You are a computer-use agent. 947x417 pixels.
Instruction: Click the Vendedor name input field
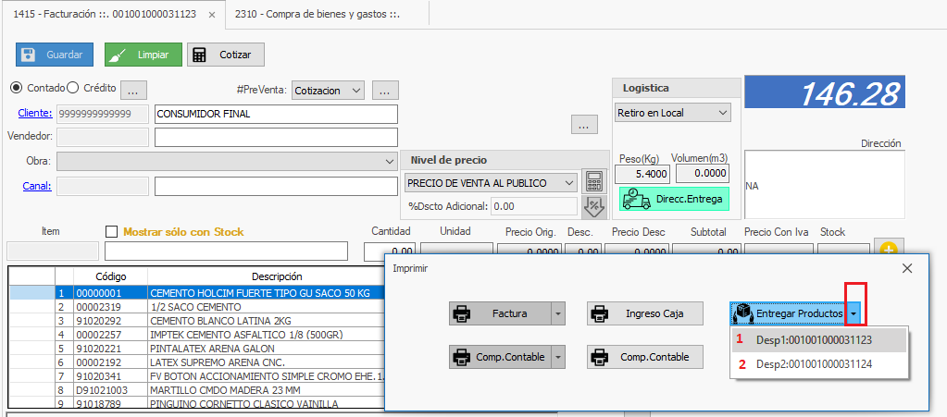tap(275, 138)
